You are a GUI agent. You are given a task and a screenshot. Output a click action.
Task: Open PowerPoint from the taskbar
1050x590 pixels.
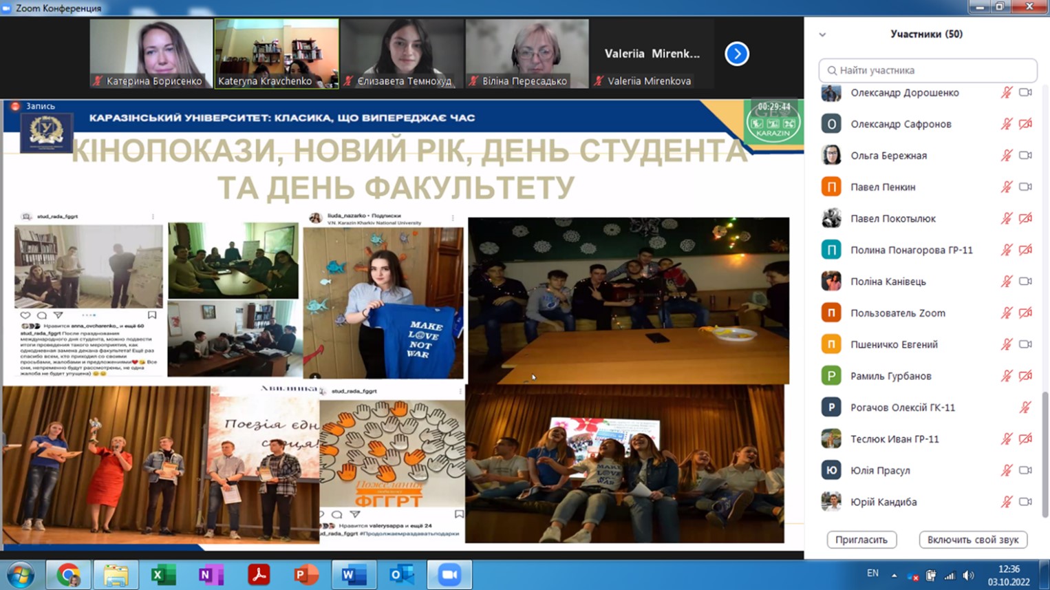tap(306, 574)
